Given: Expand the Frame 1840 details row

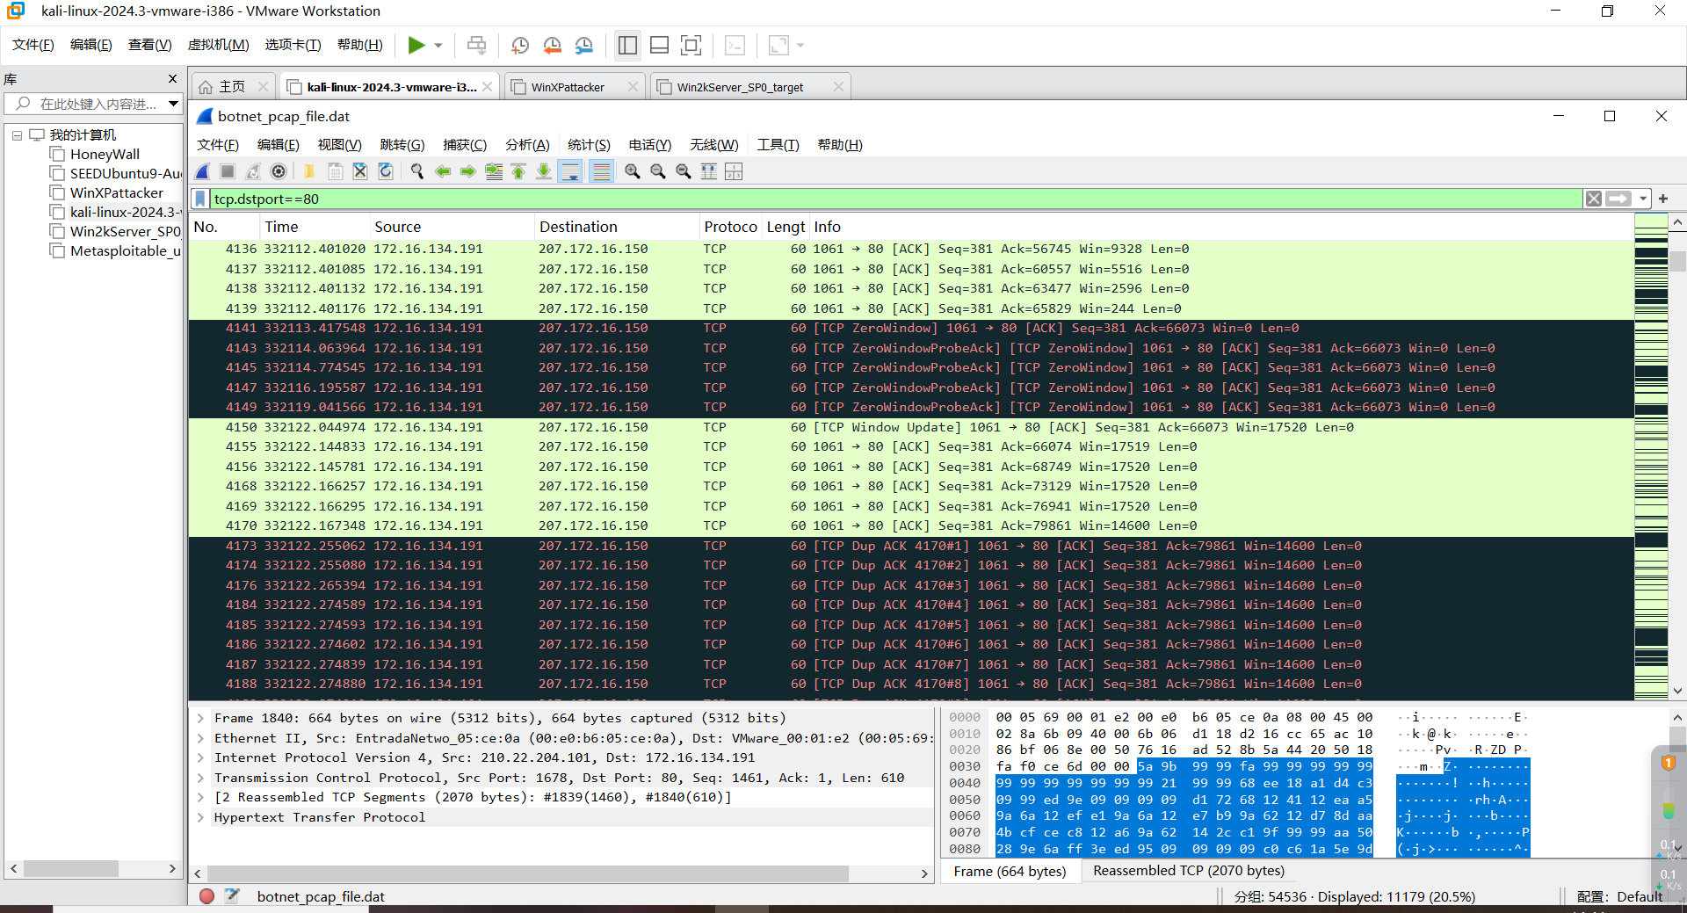Looking at the screenshot, I should pos(200,718).
